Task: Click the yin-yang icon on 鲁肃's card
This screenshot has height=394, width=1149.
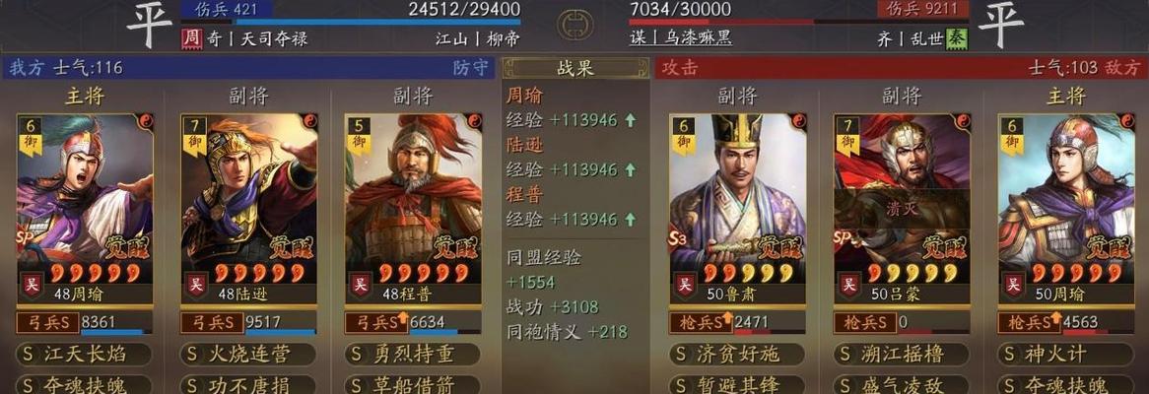Action: tap(799, 121)
